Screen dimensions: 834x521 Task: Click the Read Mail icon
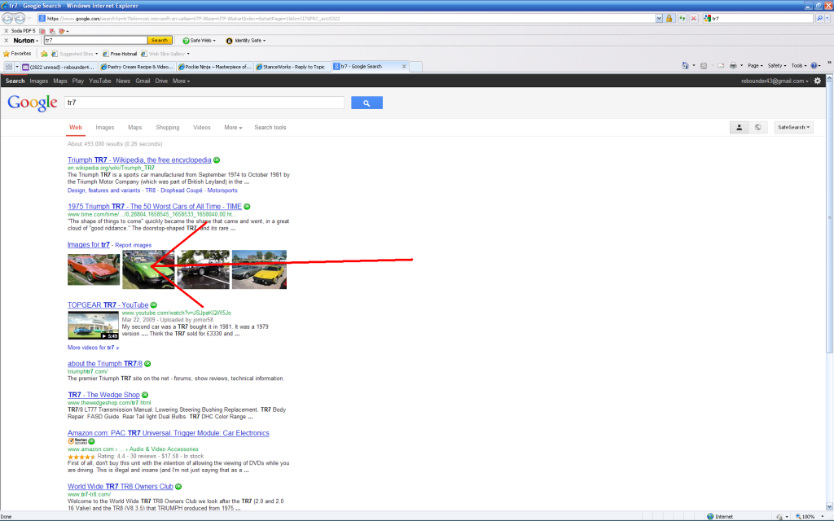click(x=721, y=65)
